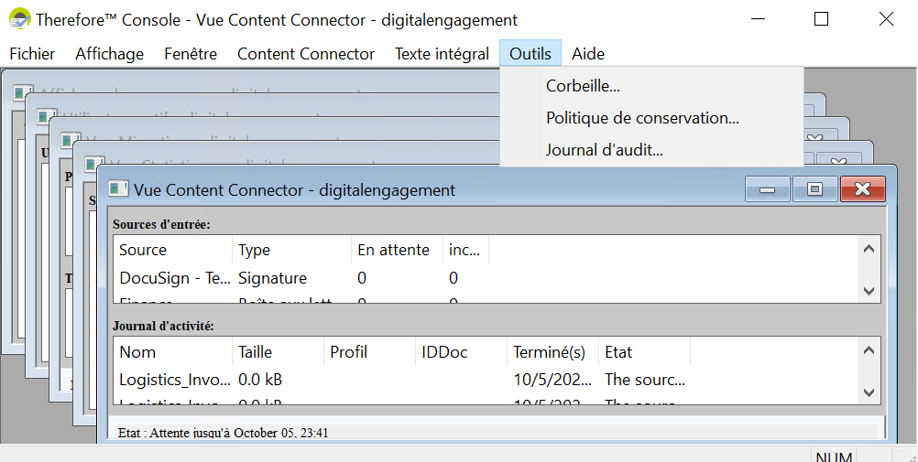Open the Content Connector menu

click(306, 54)
